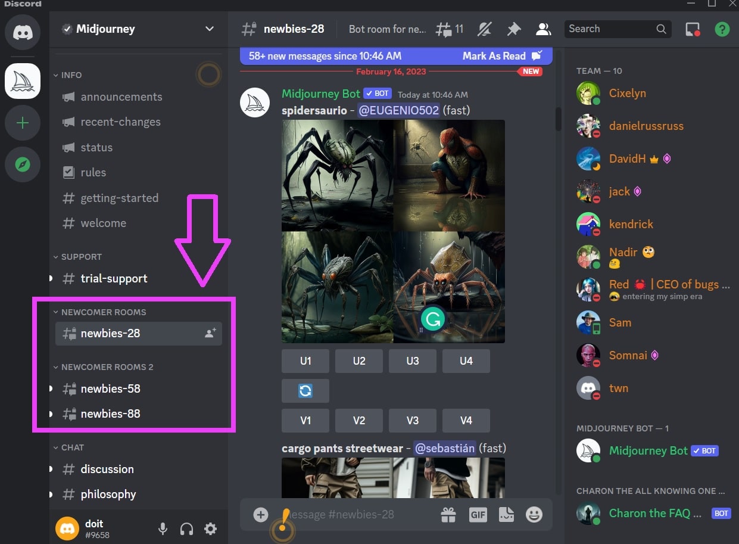Viewport: 739px width, 544px height.
Task: Click the U1 upscale button
Action: click(305, 361)
